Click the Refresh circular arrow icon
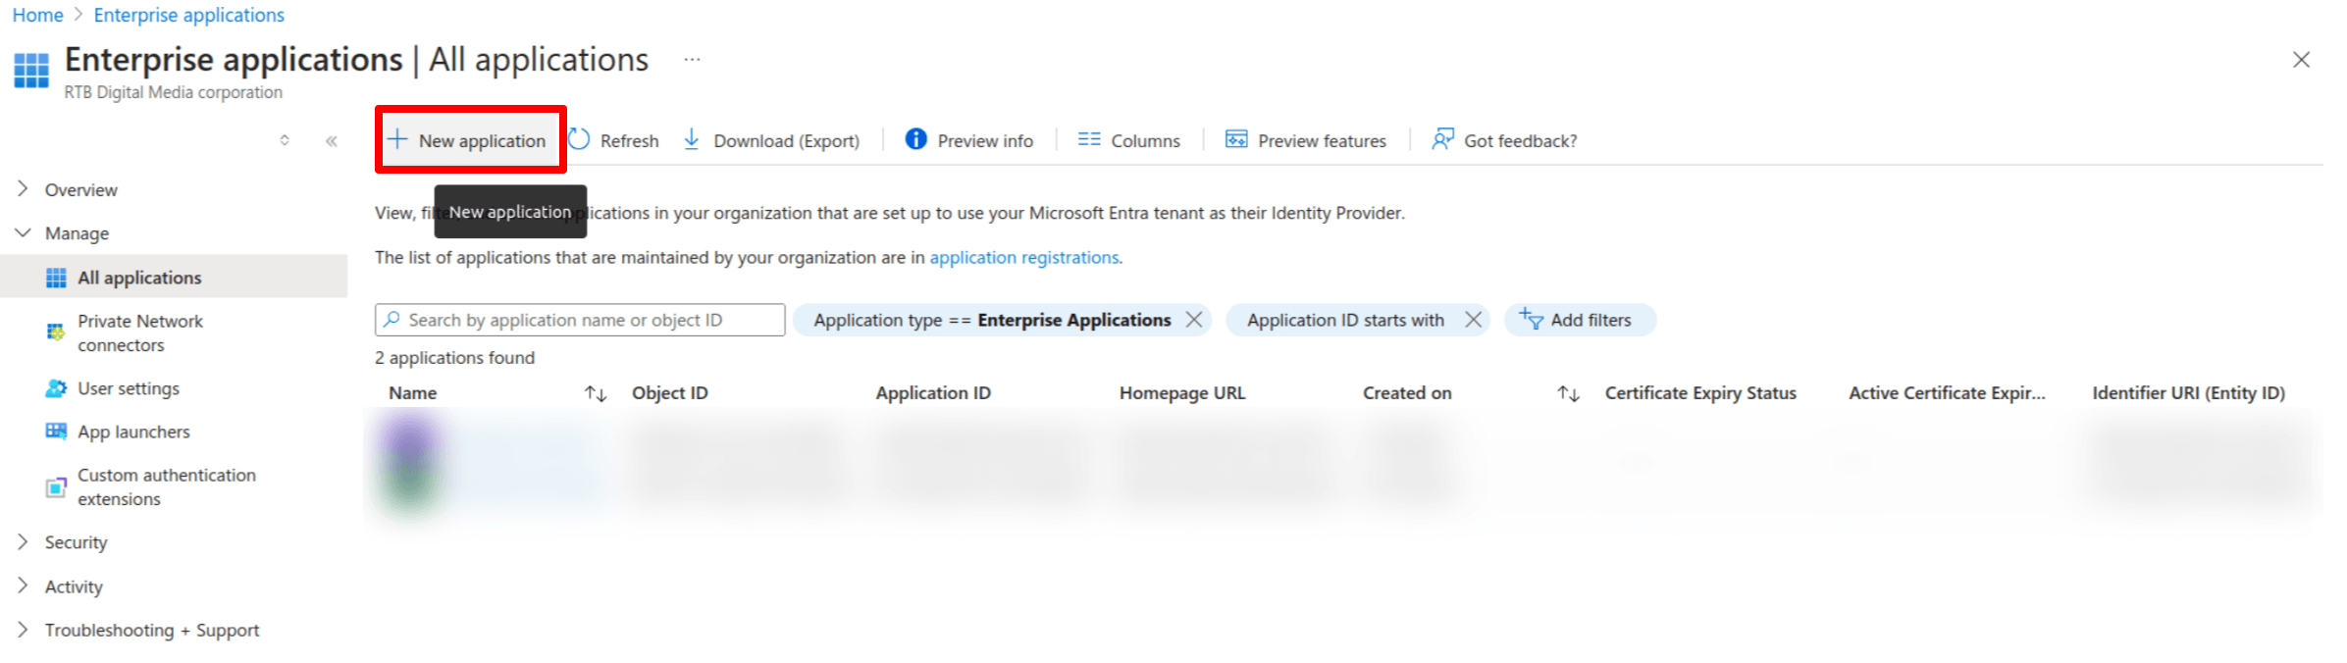 click(x=579, y=139)
